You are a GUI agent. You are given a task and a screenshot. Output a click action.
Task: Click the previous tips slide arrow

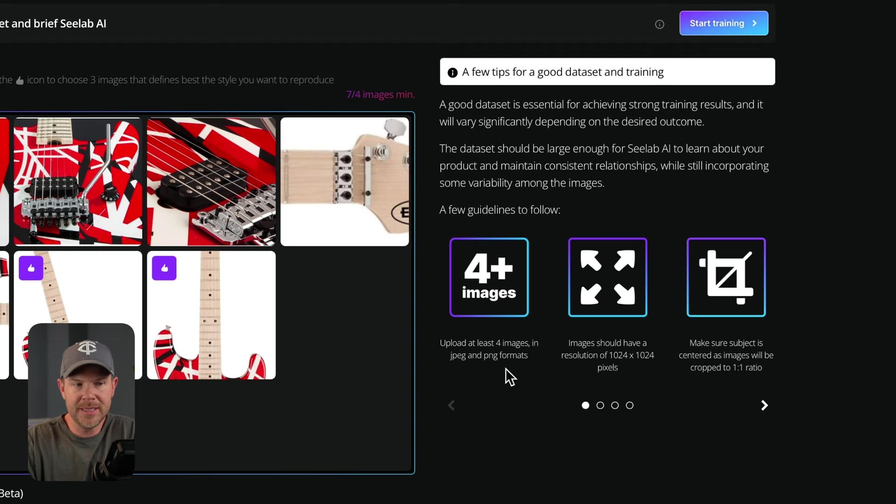451,405
